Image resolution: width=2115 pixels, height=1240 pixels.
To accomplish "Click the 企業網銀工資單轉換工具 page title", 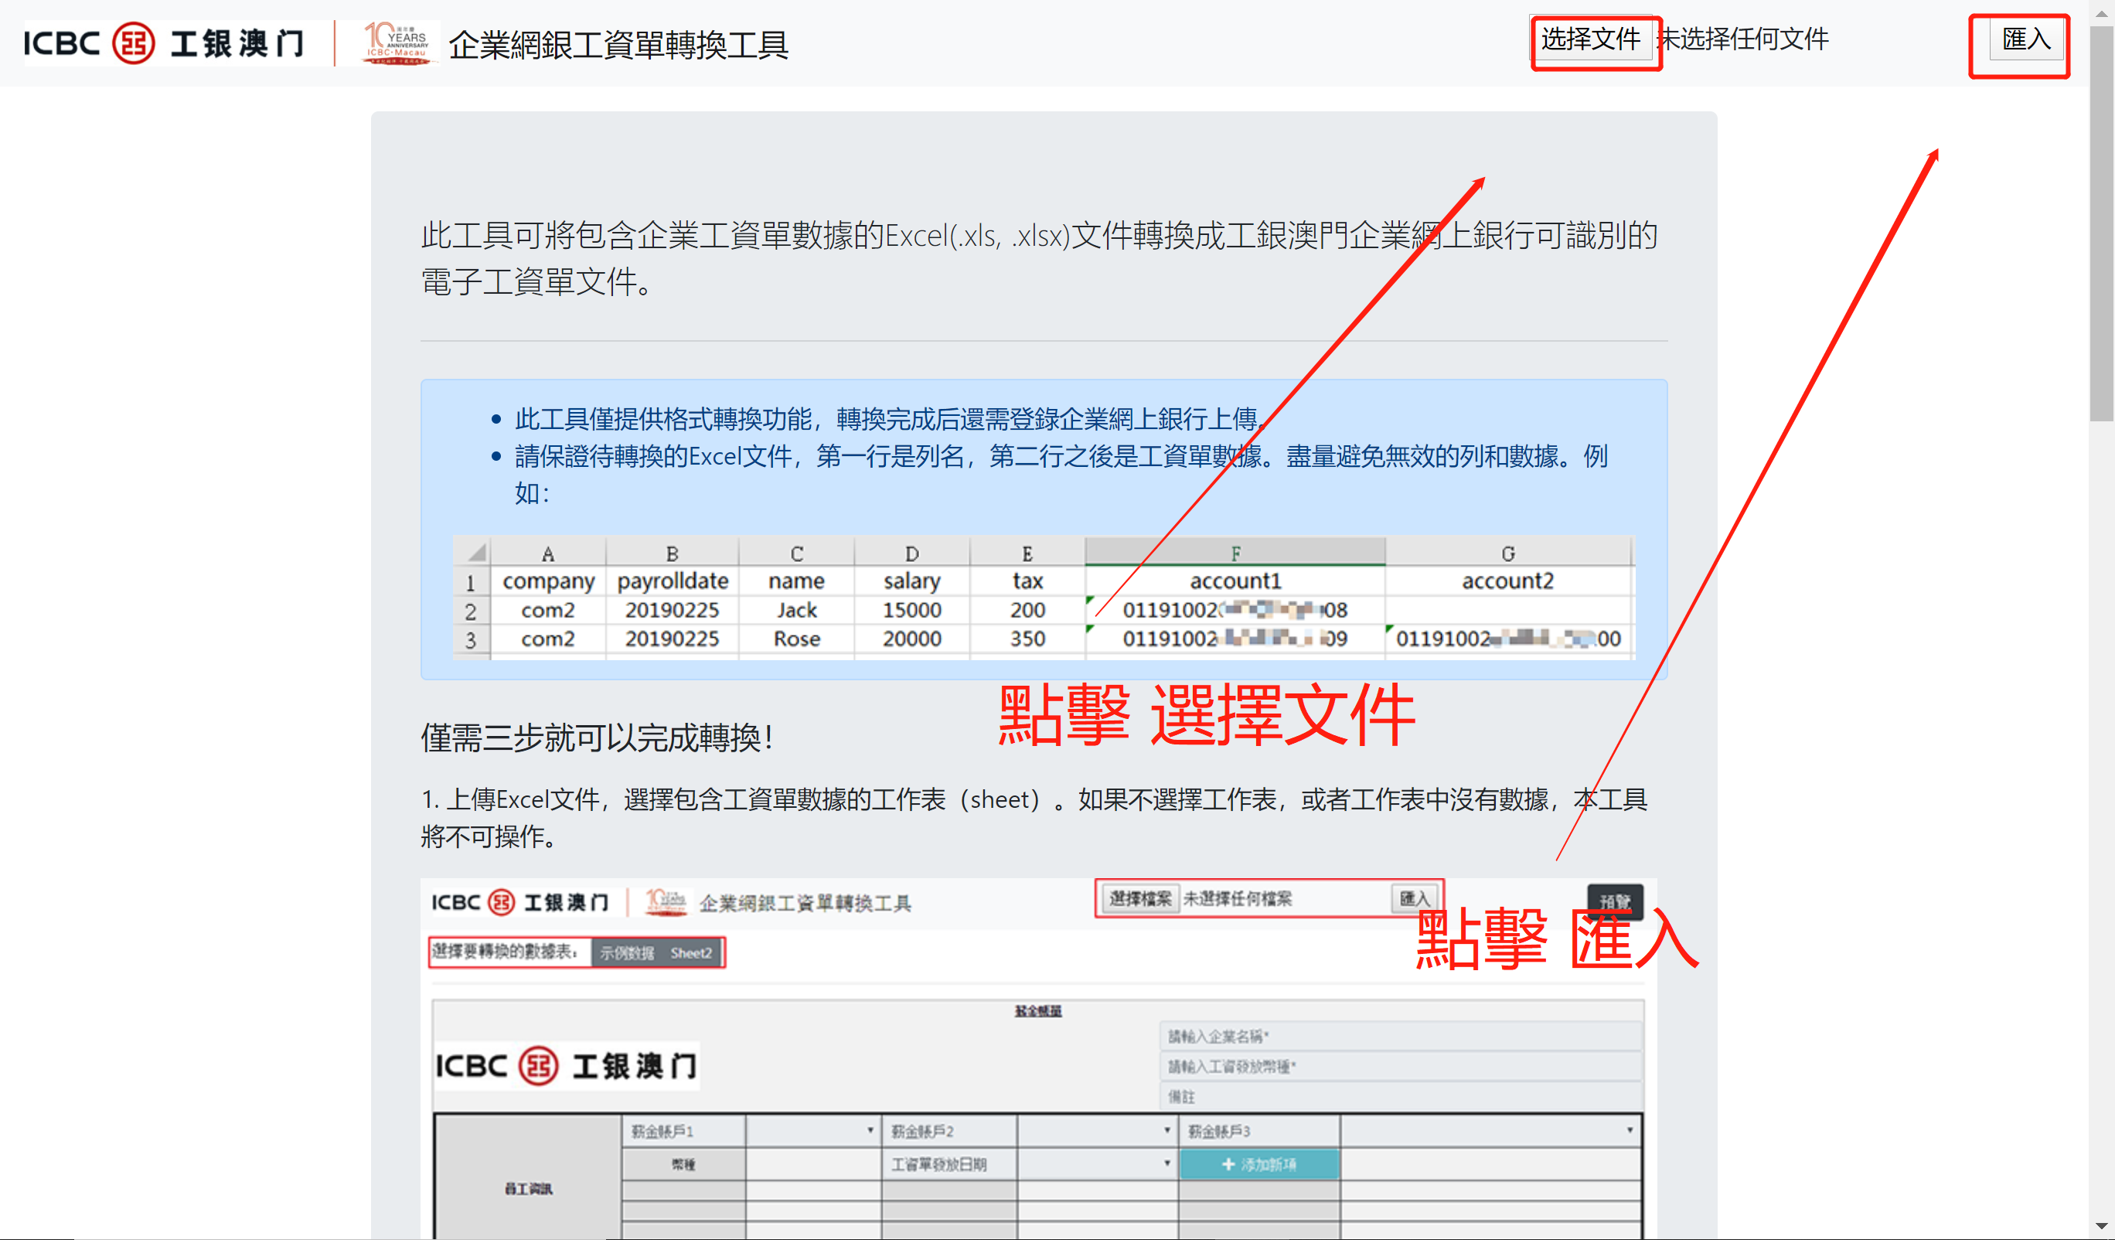I will point(618,46).
